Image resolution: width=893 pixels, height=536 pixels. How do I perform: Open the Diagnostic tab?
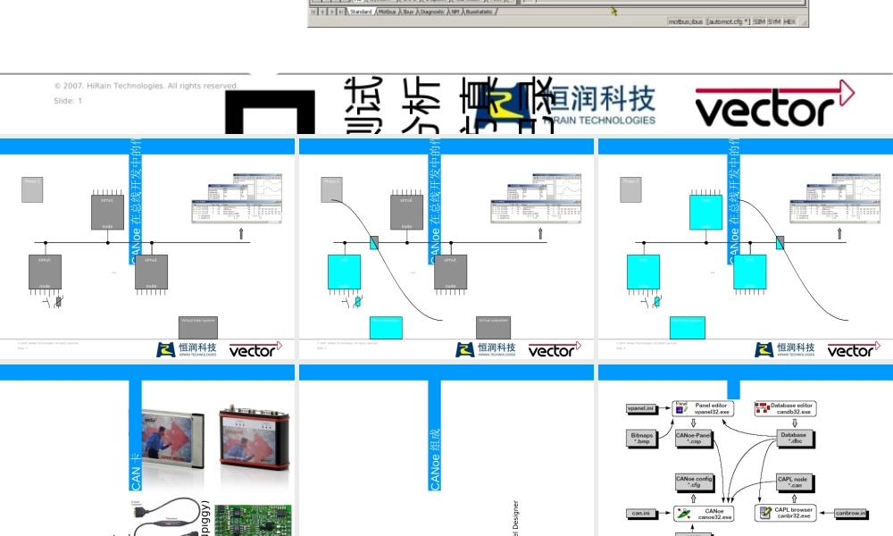pos(432,12)
